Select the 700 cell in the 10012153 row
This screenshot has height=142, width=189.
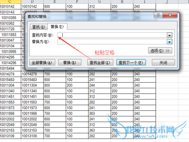[x=55, y=130]
